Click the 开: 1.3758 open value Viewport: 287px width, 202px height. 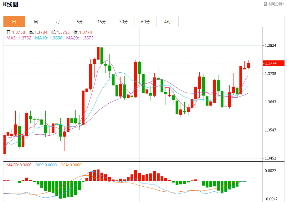pyautogui.click(x=16, y=33)
